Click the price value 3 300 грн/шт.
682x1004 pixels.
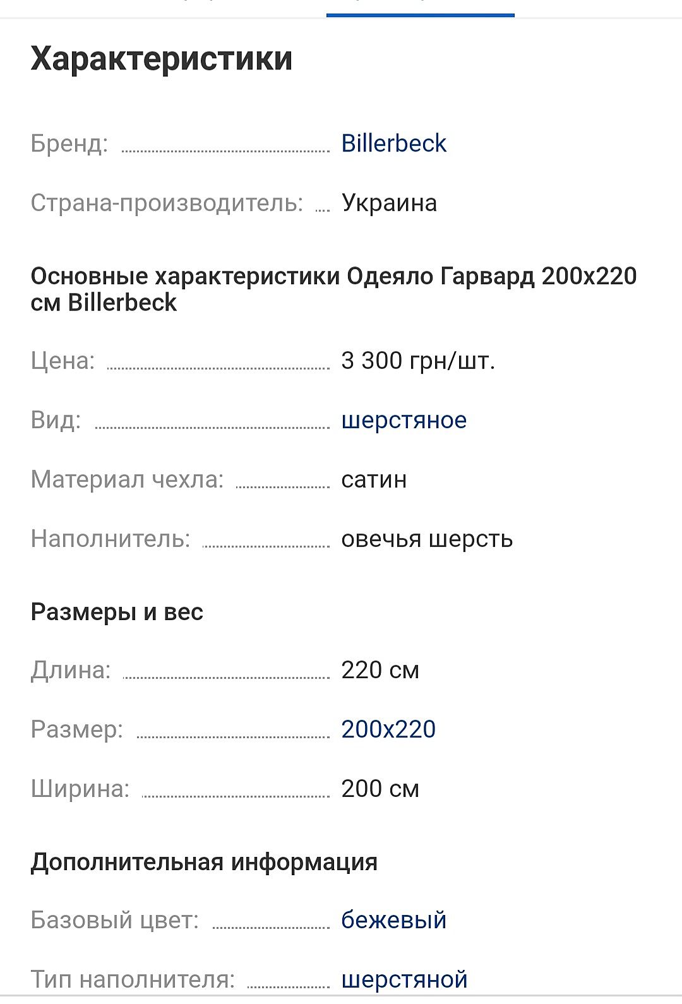click(417, 361)
